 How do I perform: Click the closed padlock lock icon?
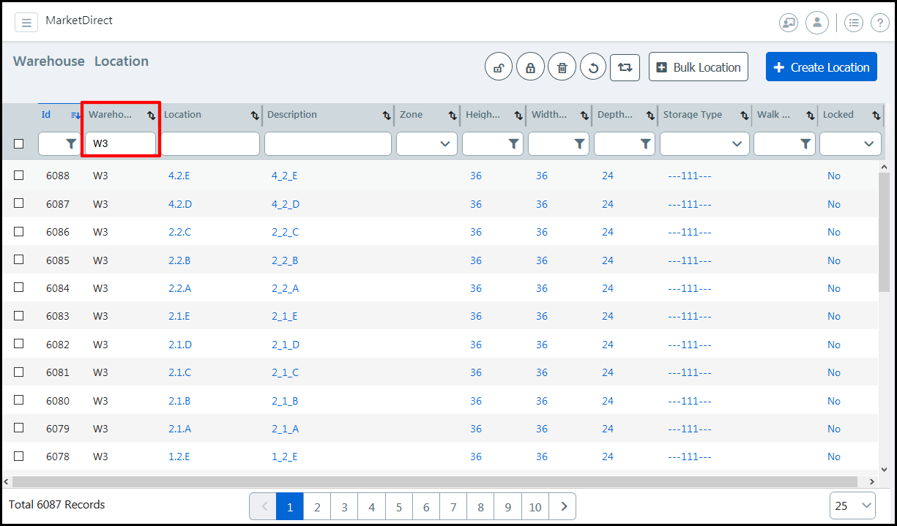[x=530, y=67]
